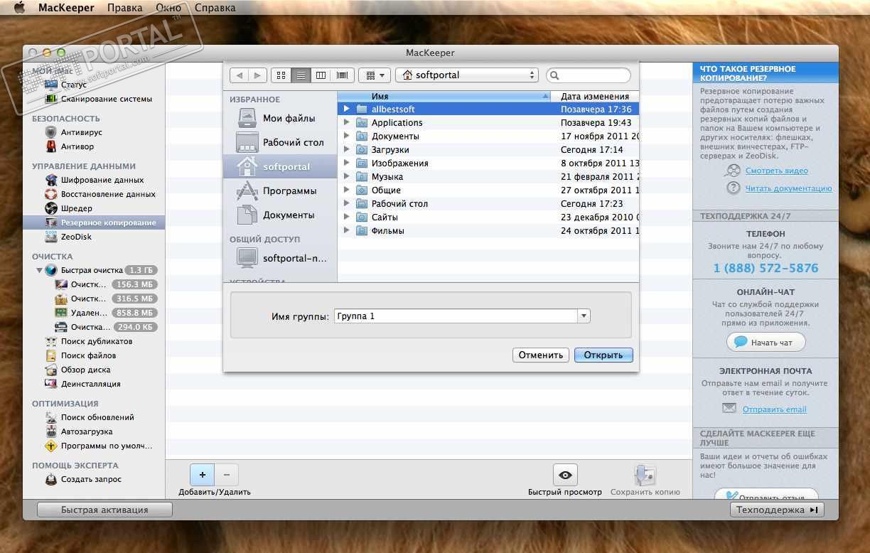Expand the Музыка folder triangle

coord(347,176)
